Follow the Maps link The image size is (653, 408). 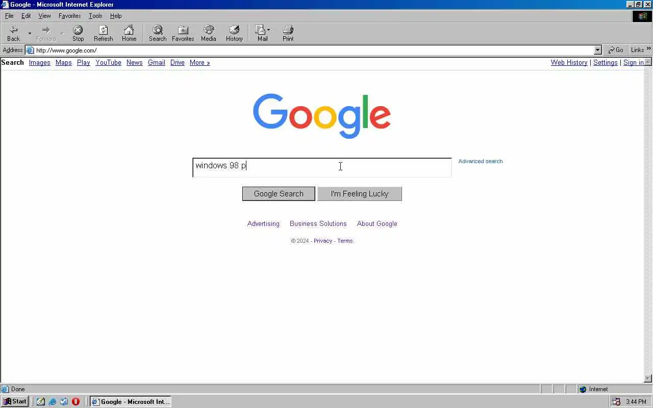63,62
